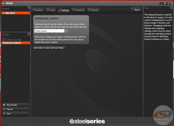The width and height of the screenshot is (174, 126).
Task: Pin the Tips panel
Action: click(x=171, y=7)
